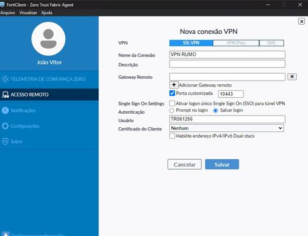Click the lock icon to unlock settings
The height and width of the screenshot is (236, 308).
pyautogui.click(x=6, y=234)
